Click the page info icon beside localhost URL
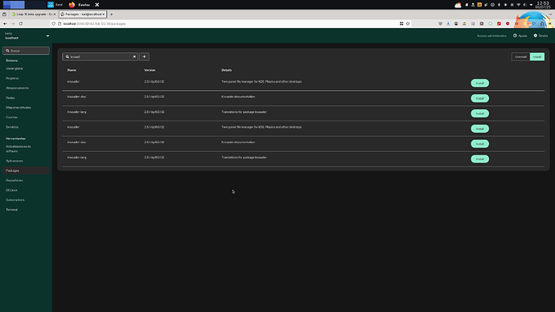Viewport: 555px width, 312px height. (60, 23)
